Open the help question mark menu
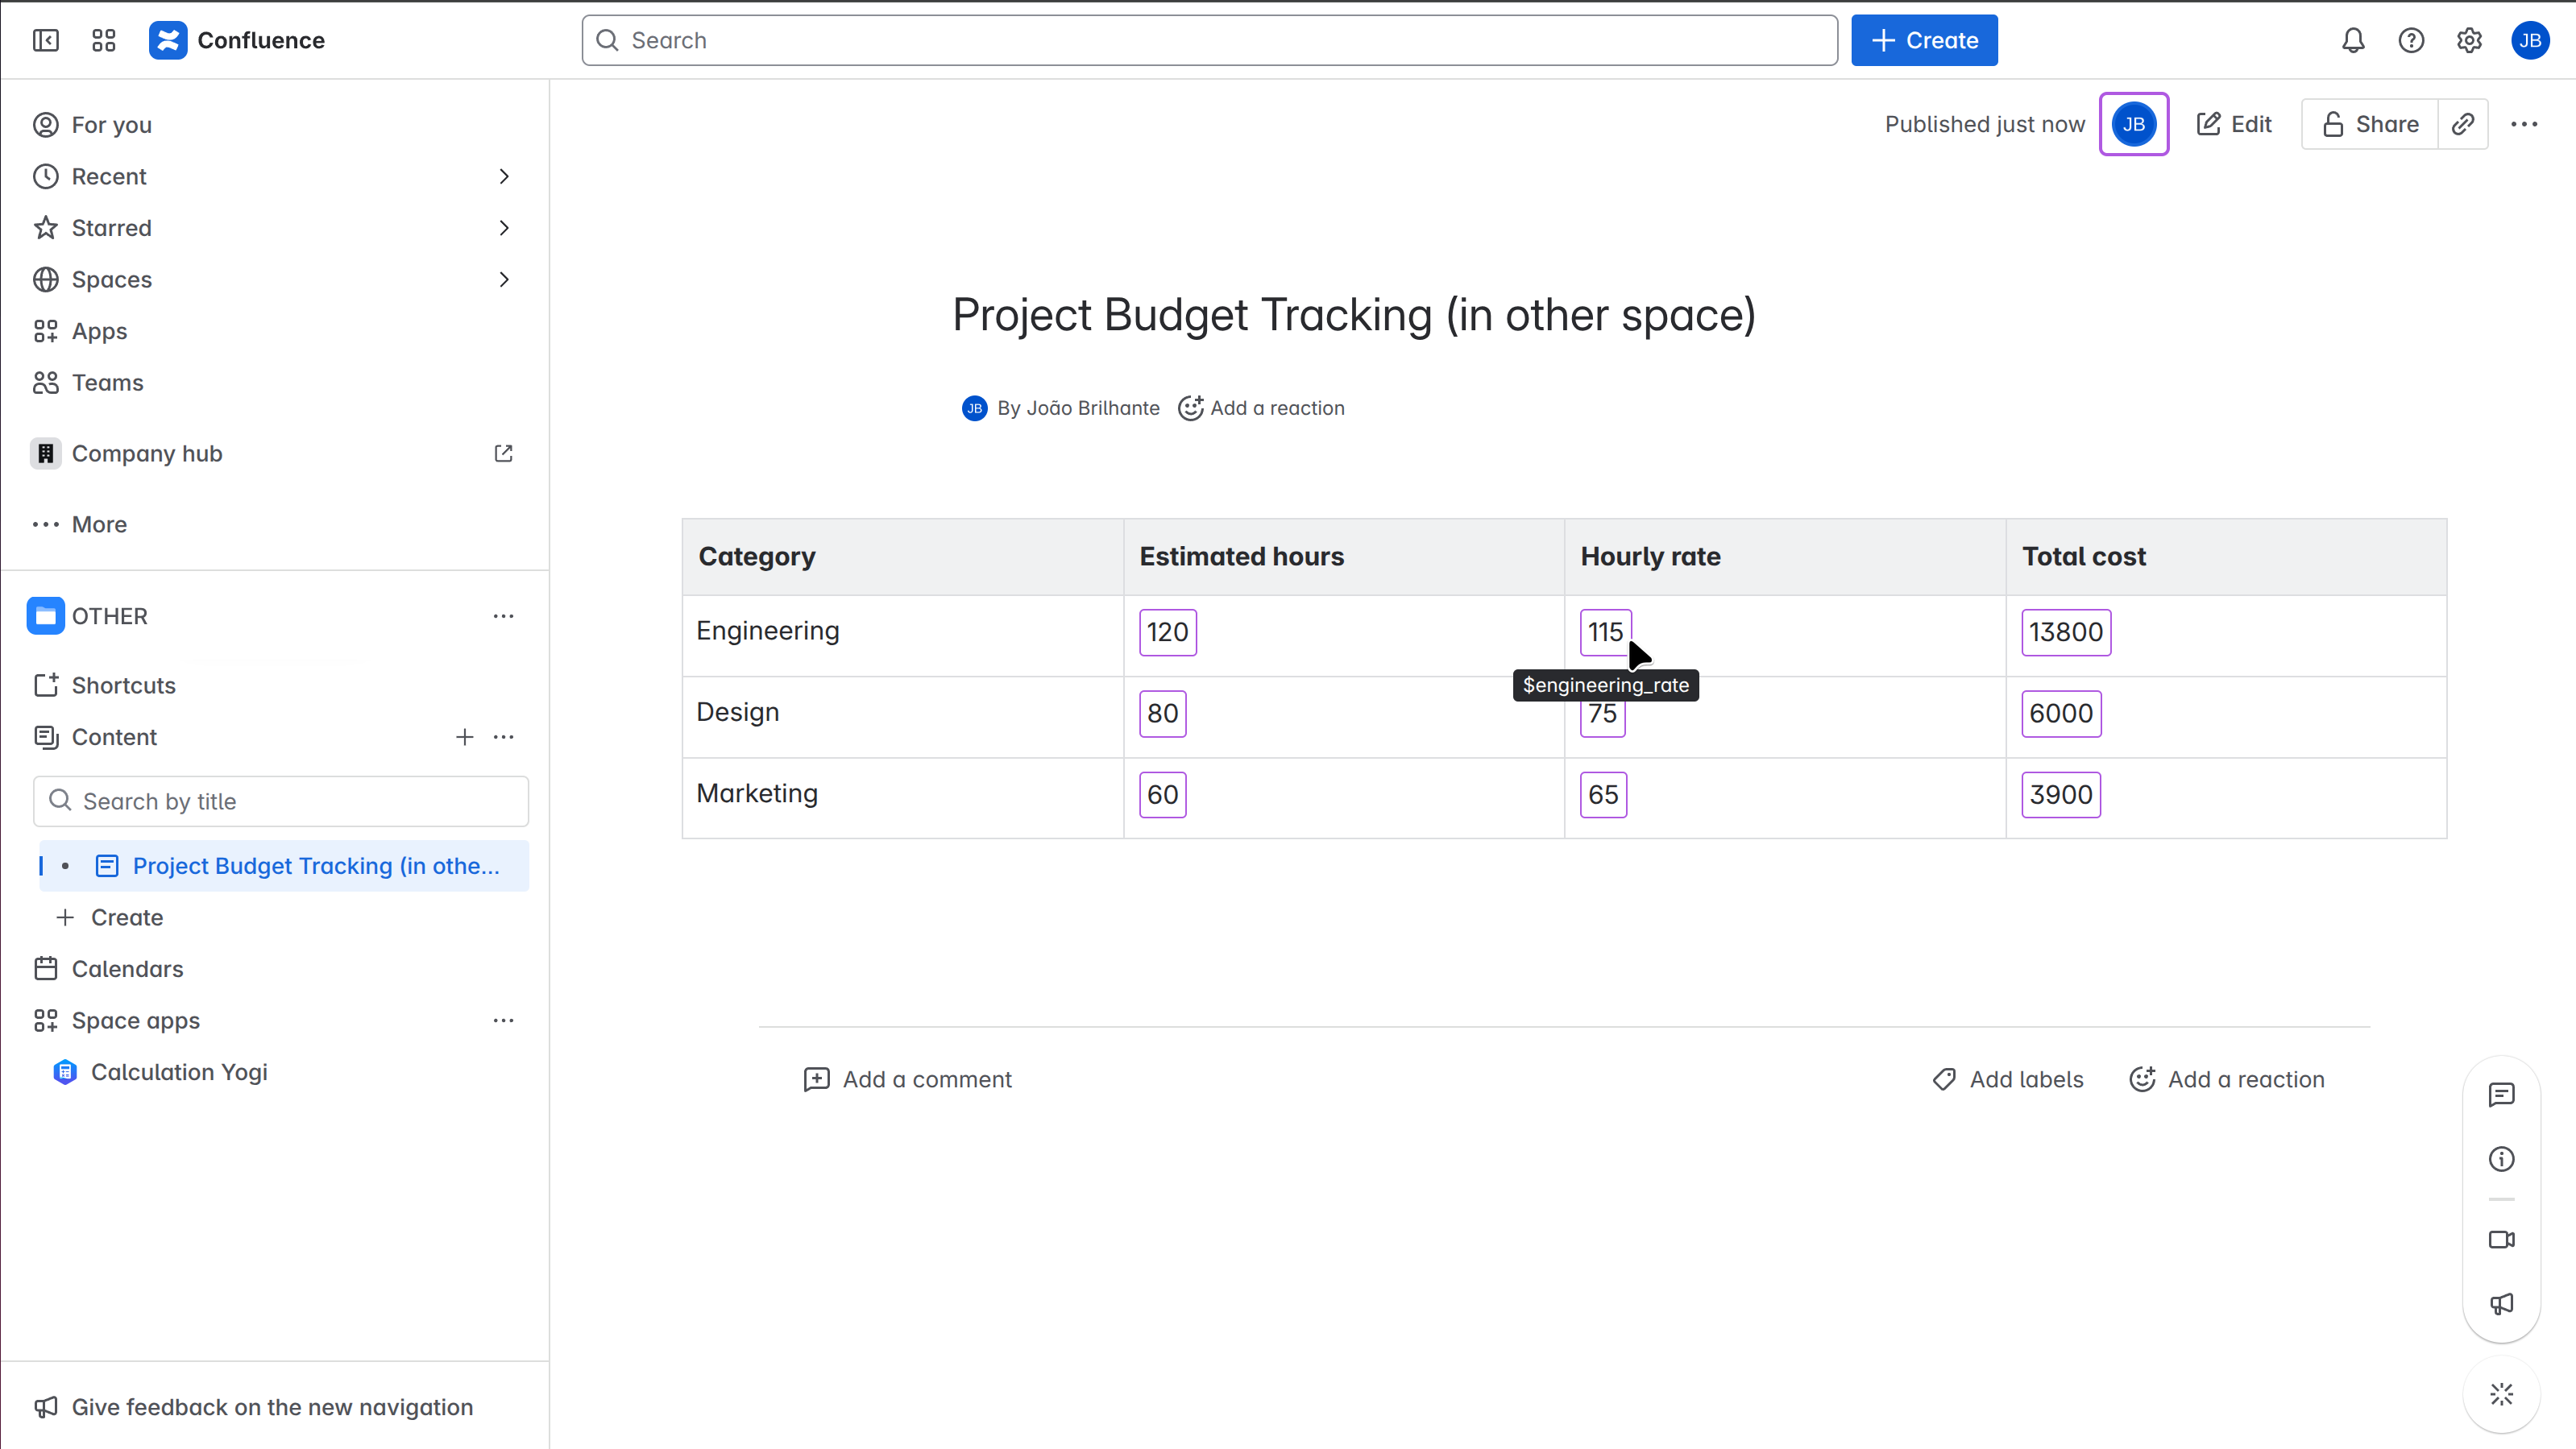The width and height of the screenshot is (2576, 1449). (2411, 40)
